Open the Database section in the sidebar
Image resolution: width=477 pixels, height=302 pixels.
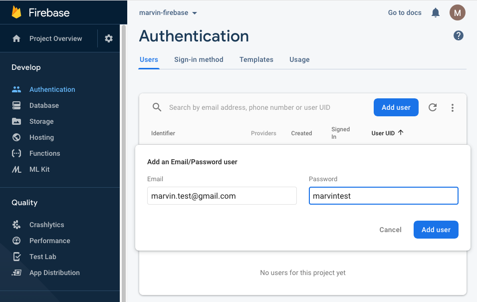(x=45, y=105)
